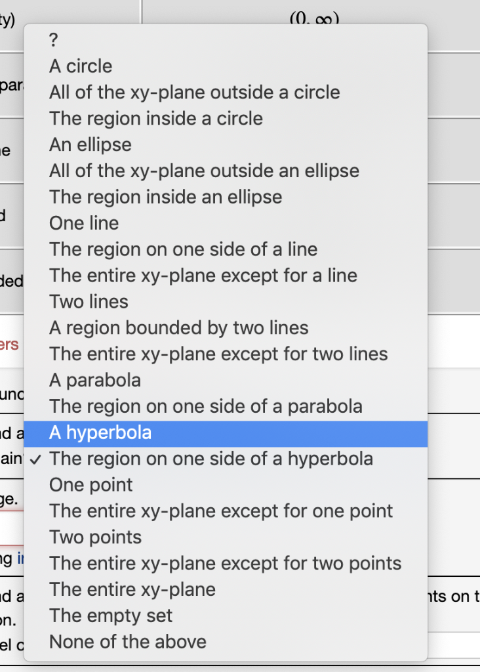Pick "The region inside a circle"

[155, 119]
